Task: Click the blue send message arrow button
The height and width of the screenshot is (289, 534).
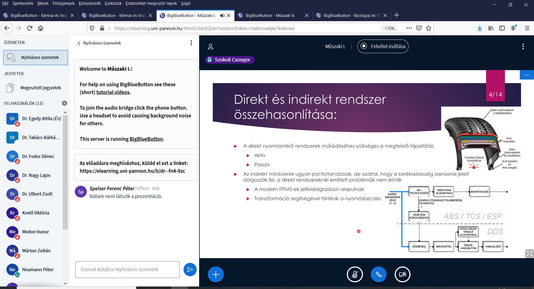Action: [190, 270]
